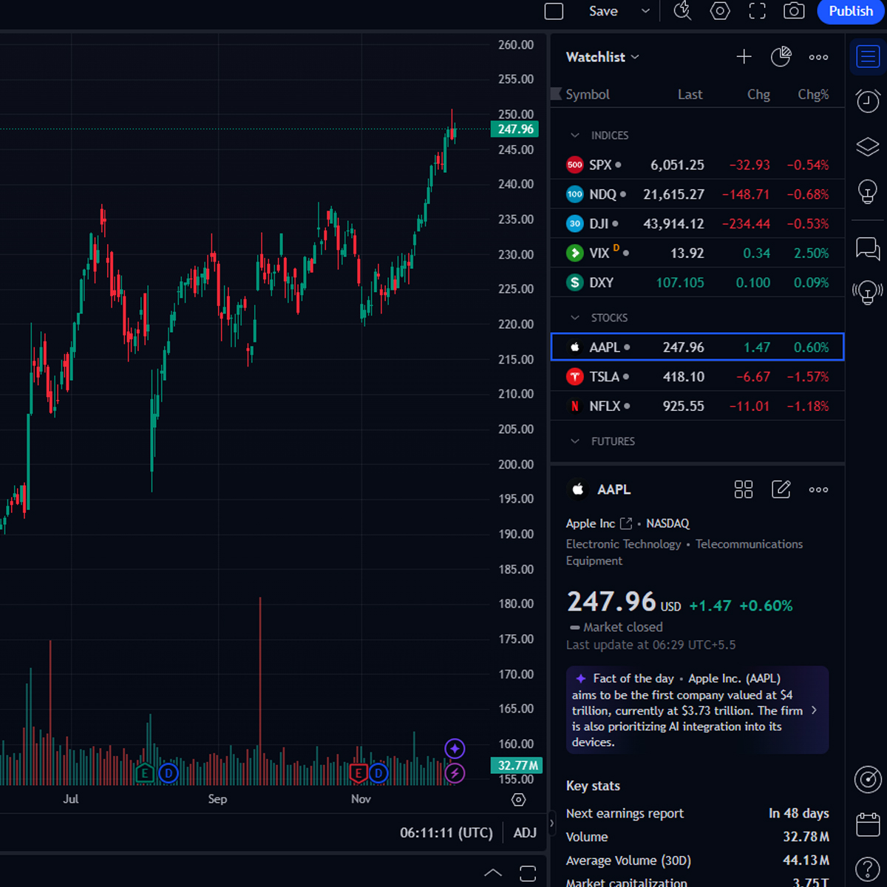
Task: Open AAPL details more options menu
Action: pyautogui.click(x=818, y=489)
